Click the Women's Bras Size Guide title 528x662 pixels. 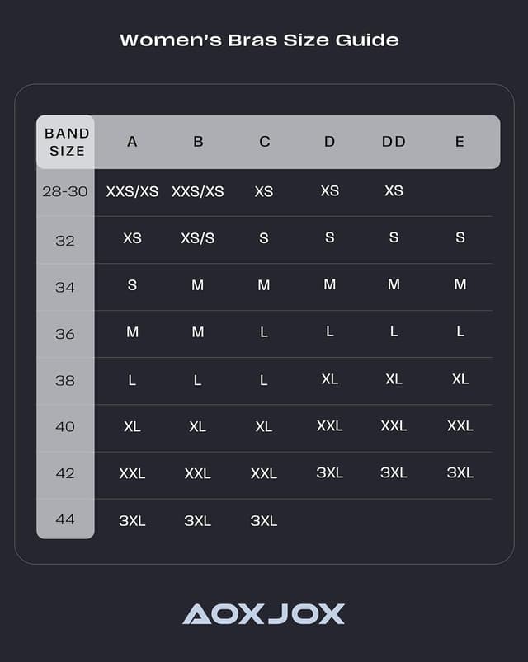pyautogui.click(x=259, y=40)
